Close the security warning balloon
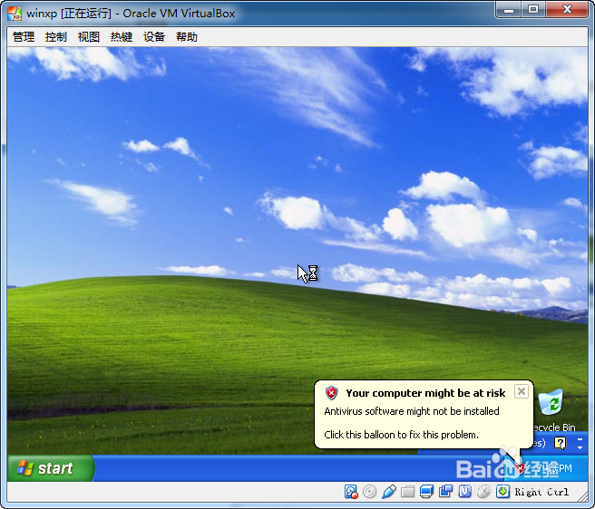 pyautogui.click(x=522, y=391)
